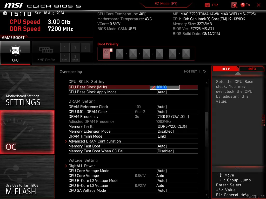This screenshot has height=199, width=266.
Task: Click the first boot device hard drive icon
Action: click(x=107, y=54)
